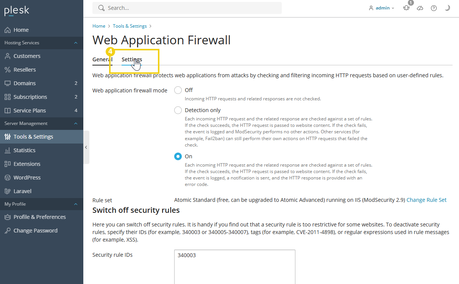Click the Security rule IDs text area
459x284 pixels.
235,267
